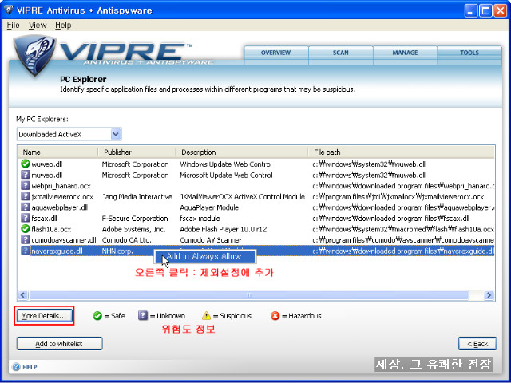This screenshot has height=383, width=511.
Task: Choose Add to Always Allow context entry
Action: tap(204, 257)
